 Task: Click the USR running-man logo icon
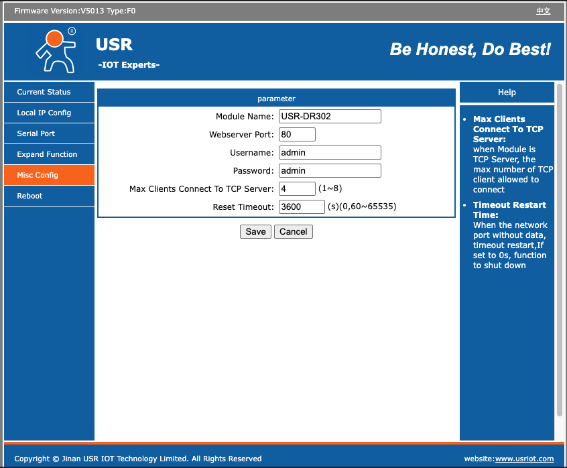(56, 50)
